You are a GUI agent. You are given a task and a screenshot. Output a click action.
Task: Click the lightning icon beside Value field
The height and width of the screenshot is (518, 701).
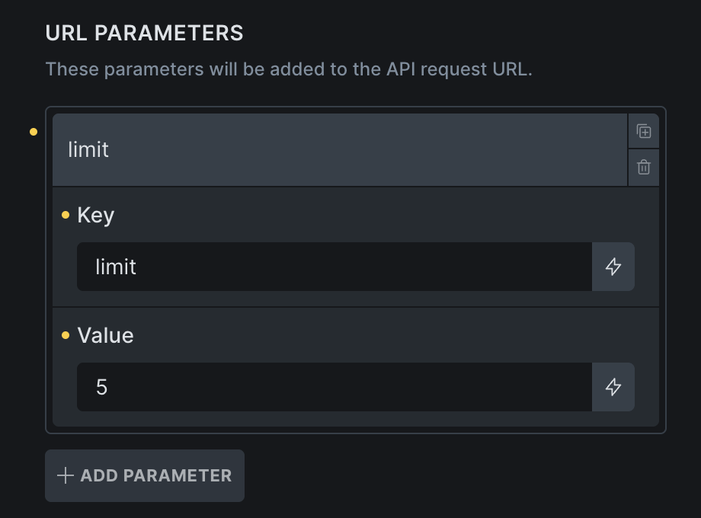613,387
